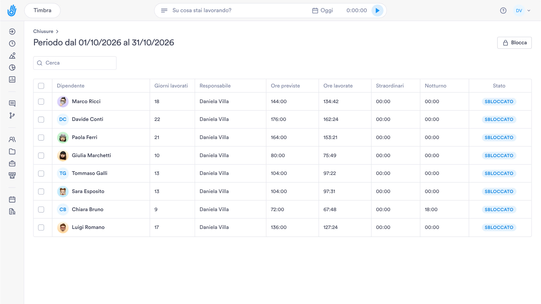Click the help question mark icon
This screenshot has width=541, height=304.
(503, 11)
